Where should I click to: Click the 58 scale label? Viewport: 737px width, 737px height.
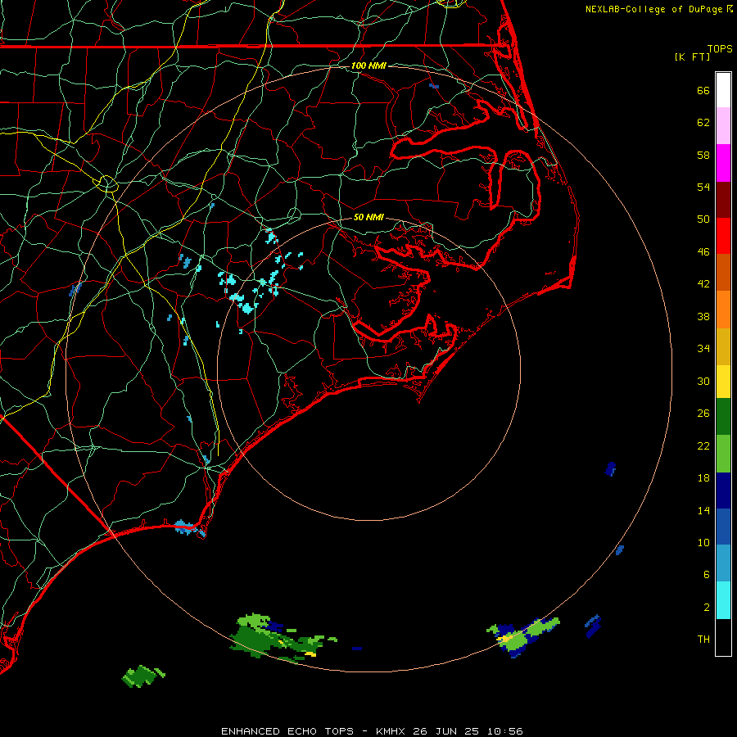click(x=703, y=155)
